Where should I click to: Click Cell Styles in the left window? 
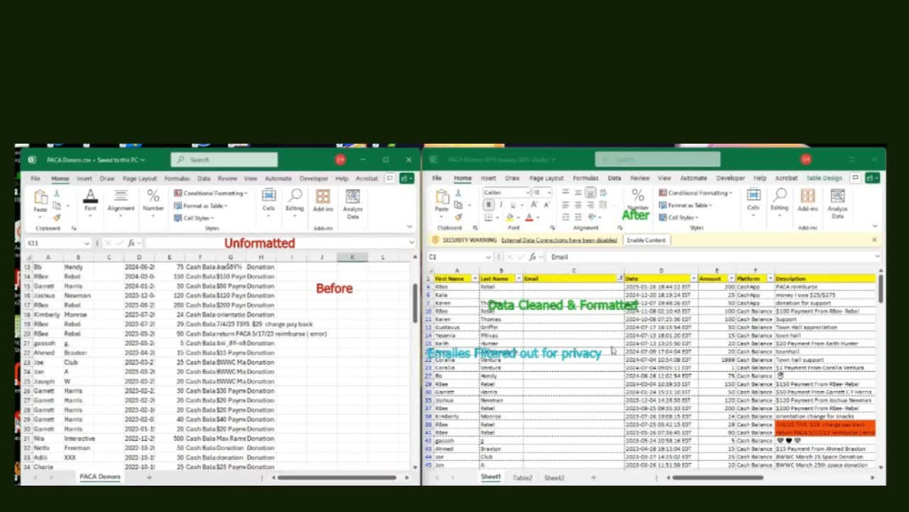coord(195,218)
